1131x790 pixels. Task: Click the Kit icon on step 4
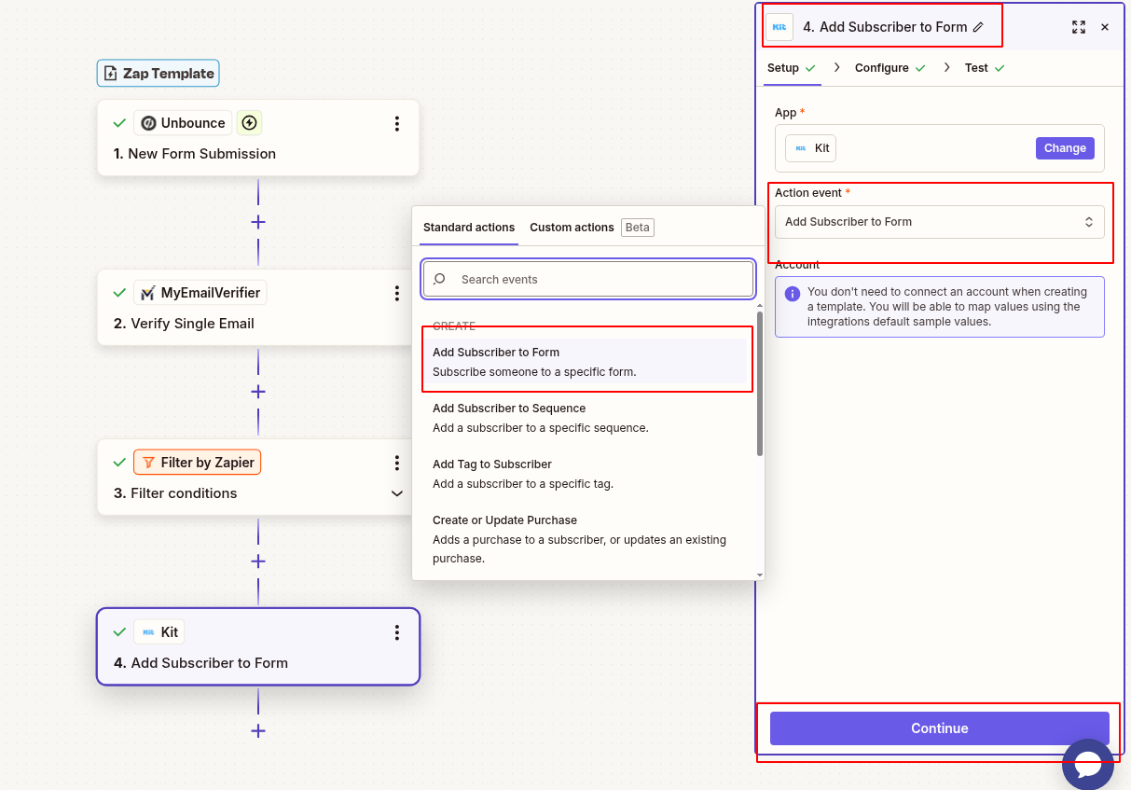pyautogui.click(x=148, y=631)
